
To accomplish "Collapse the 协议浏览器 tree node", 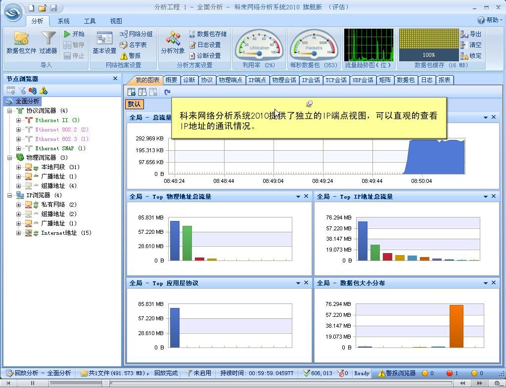I will [9, 111].
